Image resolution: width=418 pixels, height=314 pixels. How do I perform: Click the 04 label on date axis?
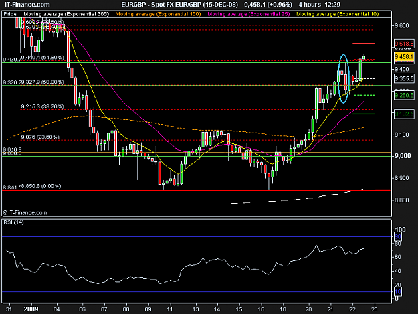pyautogui.click(x=57, y=309)
